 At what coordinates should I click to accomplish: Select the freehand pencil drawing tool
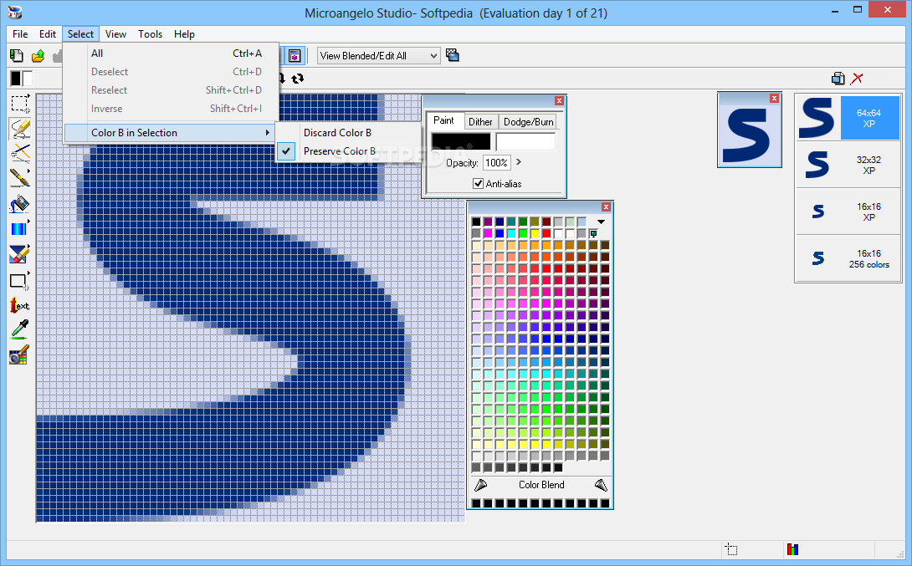tap(20, 129)
